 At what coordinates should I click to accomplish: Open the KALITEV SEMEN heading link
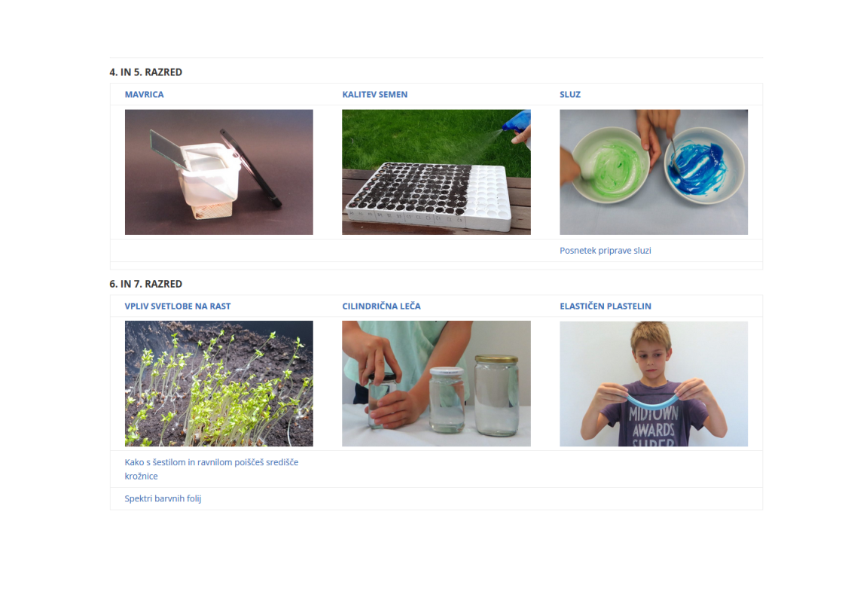(x=374, y=94)
